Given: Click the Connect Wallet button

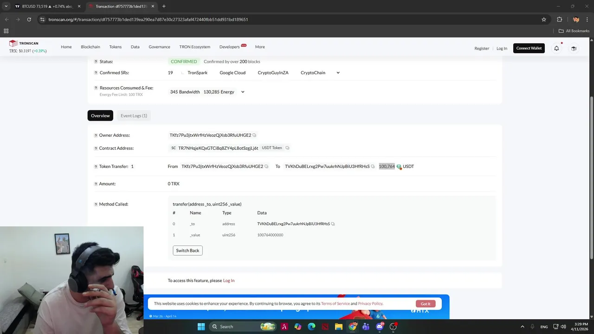Looking at the screenshot, I should point(529,48).
